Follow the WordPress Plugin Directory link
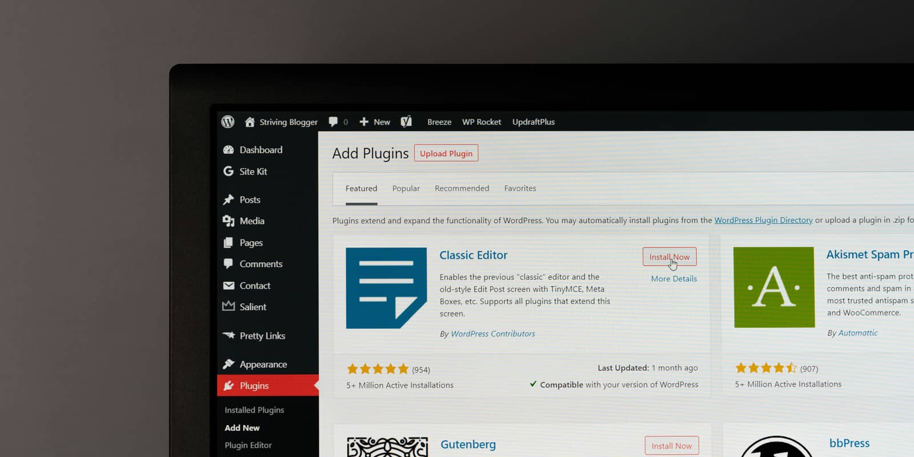914x457 pixels. [763, 221]
